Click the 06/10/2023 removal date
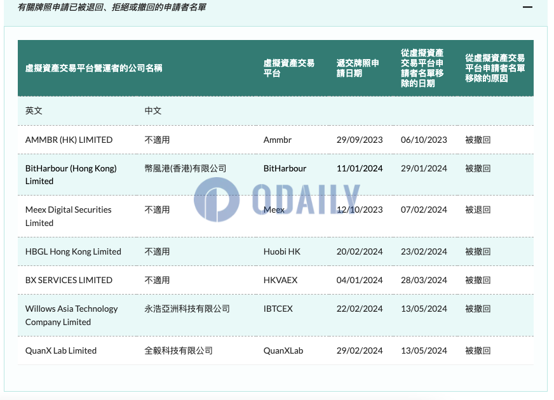Image resolution: width=554 pixels, height=400 pixels. pyautogui.click(x=424, y=140)
